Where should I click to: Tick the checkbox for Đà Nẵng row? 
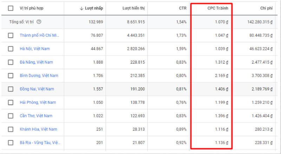pos(11,62)
